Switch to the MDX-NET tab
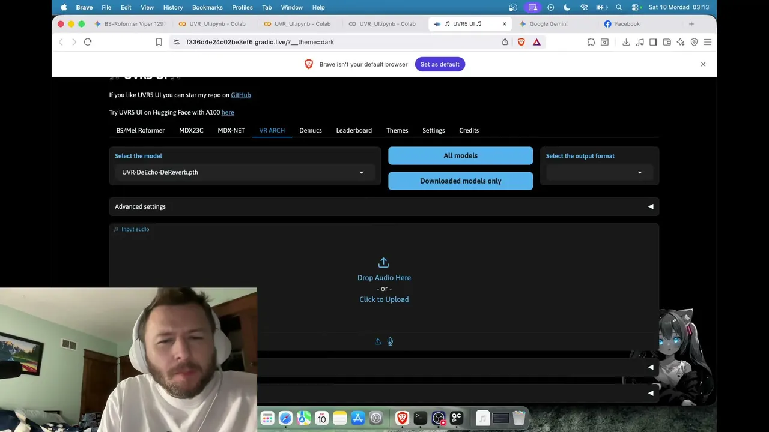The height and width of the screenshot is (432, 769). [x=231, y=130]
